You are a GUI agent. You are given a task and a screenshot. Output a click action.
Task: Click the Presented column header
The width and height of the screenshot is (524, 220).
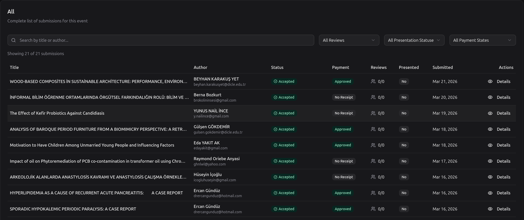pyautogui.click(x=409, y=67)
